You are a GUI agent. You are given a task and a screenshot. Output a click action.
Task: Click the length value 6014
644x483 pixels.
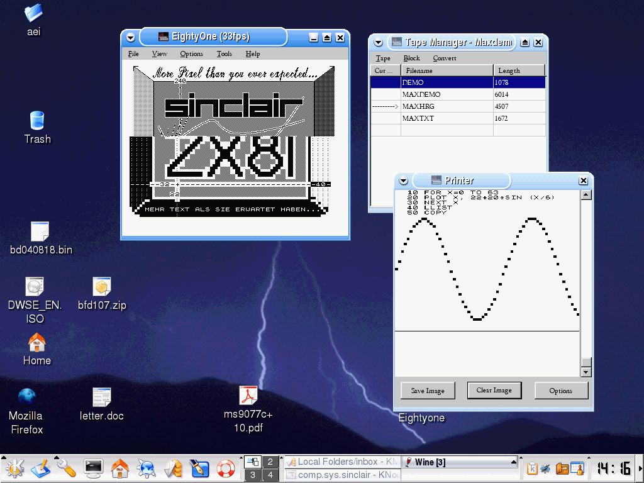coord(501,94)
